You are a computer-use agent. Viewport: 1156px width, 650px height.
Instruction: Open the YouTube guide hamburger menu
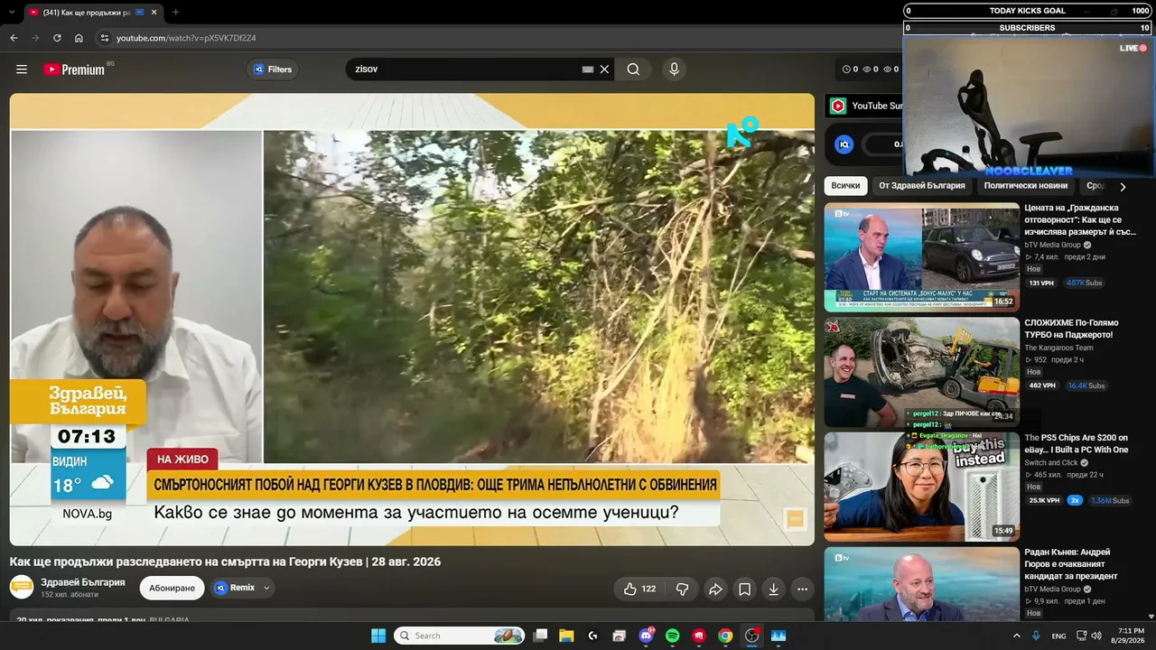22,70
